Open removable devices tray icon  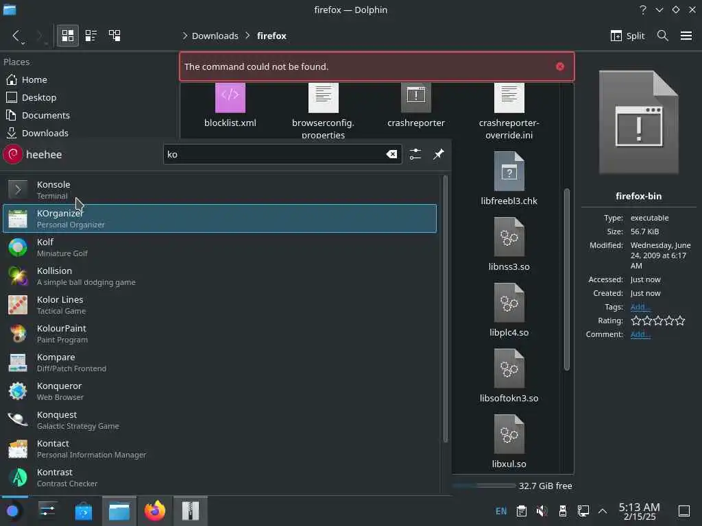coord(562,511)
